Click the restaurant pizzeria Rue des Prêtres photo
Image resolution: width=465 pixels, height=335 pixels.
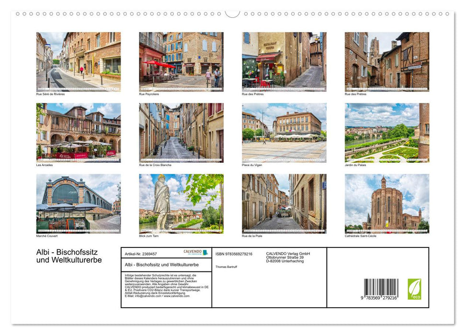tap(284, 62)
